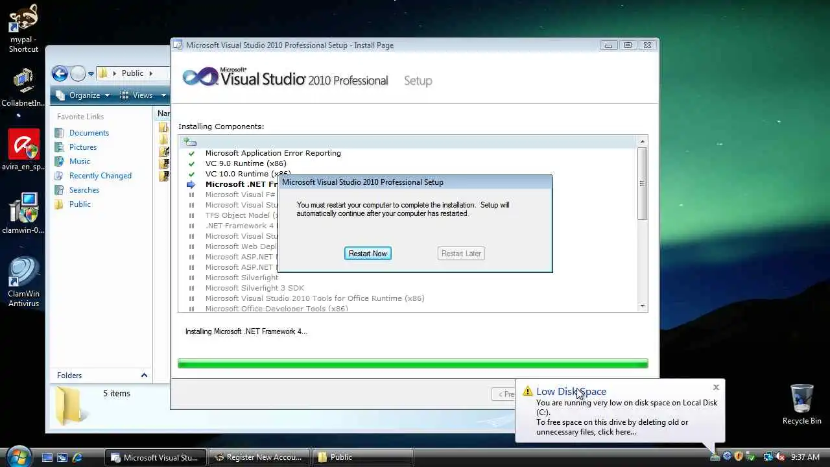
Task: Select the avira_en_sp installer desktop icon
Action: click(23, 150)
